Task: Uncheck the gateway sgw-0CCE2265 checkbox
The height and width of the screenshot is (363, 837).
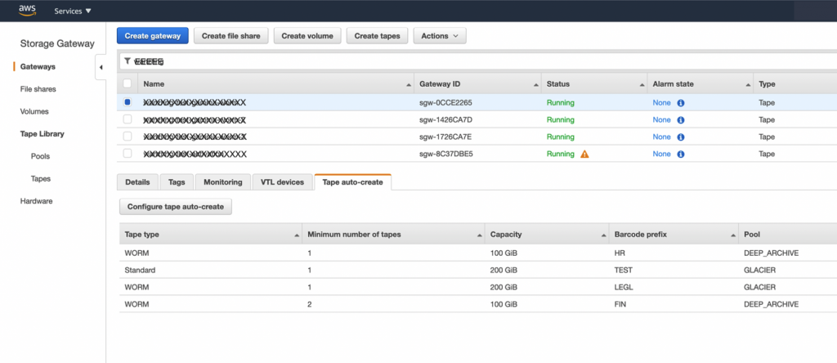Action: [127, 102]
